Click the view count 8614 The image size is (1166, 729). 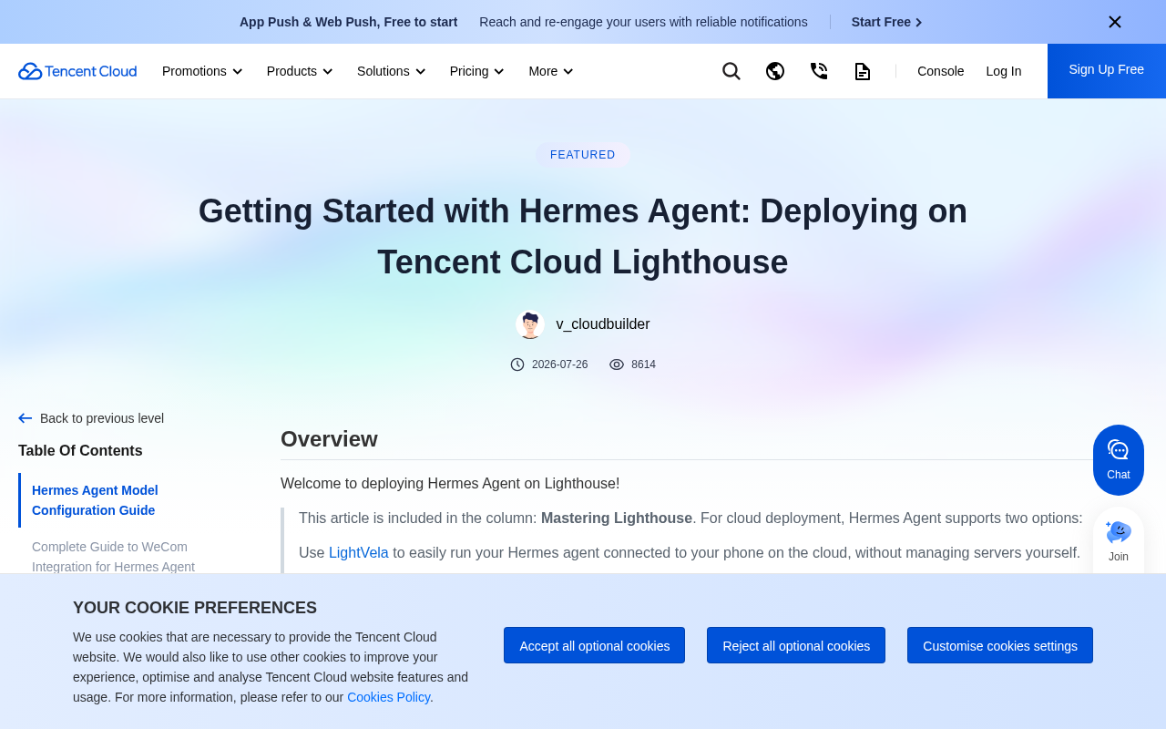(x=643, y=364)
